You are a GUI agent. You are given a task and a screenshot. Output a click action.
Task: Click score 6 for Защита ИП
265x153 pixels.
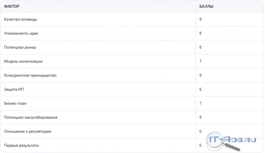[200, 89]
